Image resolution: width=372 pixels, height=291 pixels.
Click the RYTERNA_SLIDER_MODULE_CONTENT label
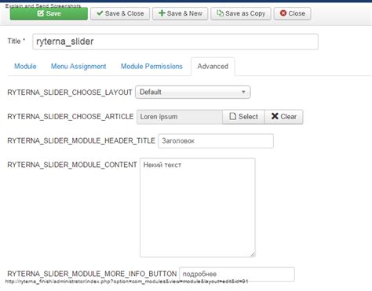click(x=72, y=165)
